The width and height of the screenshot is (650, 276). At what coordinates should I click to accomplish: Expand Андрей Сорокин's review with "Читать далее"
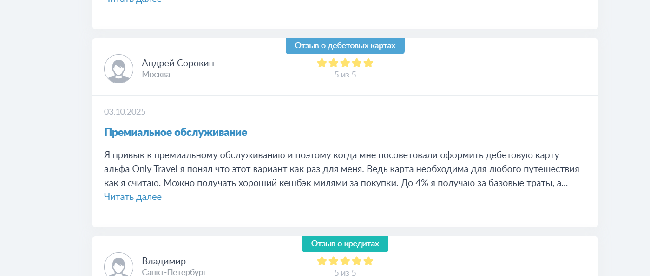pyautogui.click(x=133, y=197)
